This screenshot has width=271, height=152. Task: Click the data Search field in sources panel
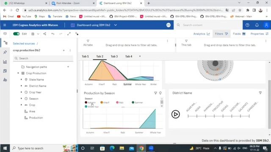43,58
